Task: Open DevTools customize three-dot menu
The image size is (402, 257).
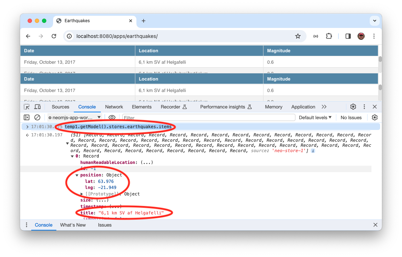Action: [x=364, y=107]
